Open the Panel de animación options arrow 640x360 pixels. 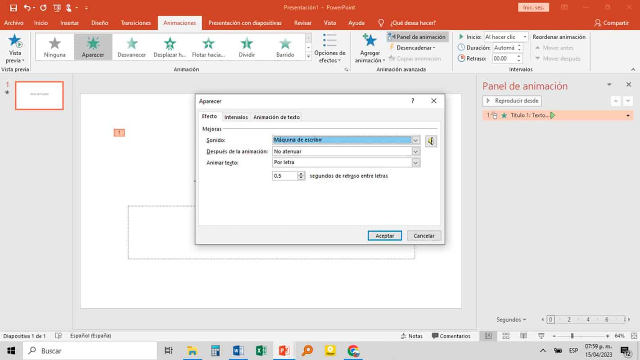pos(609,85)
